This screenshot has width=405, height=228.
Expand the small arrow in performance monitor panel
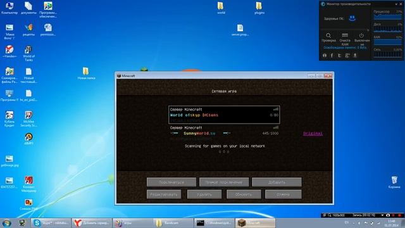[x=368, y=30]
